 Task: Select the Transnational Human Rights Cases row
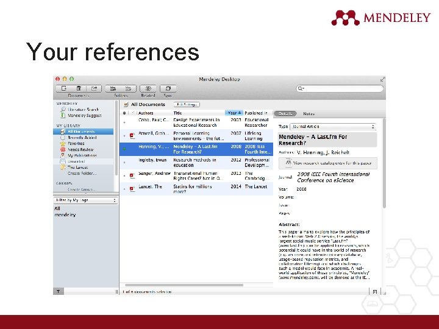196,176
